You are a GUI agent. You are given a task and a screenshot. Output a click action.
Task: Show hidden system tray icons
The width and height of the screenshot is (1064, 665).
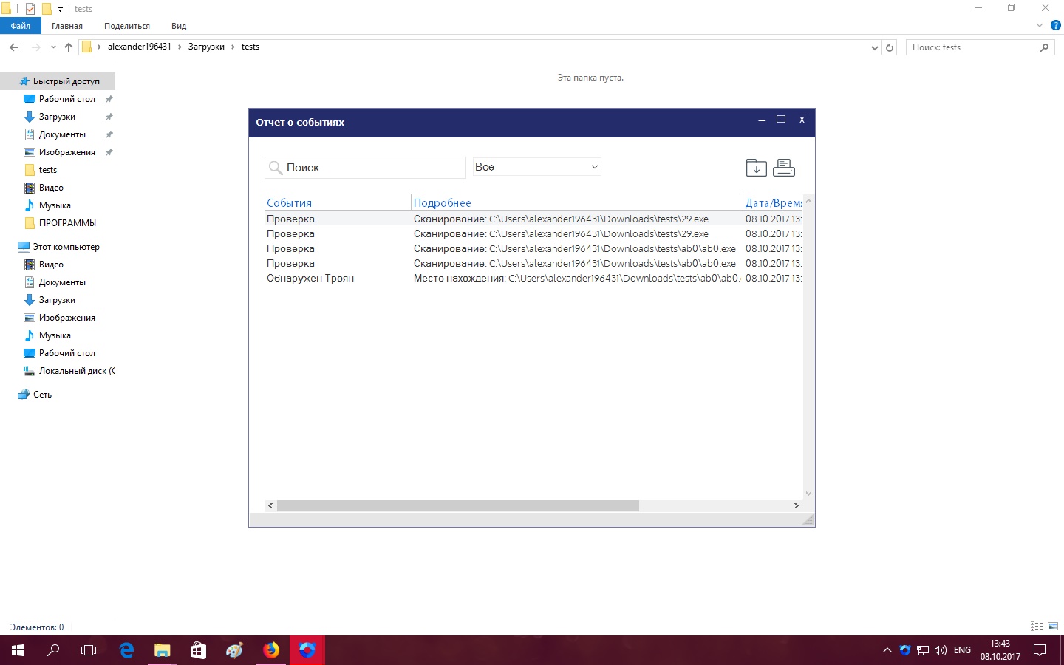coord(887,651)
